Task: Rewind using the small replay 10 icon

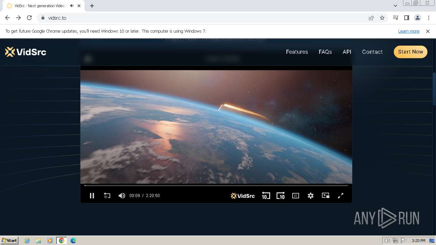Action: (107, 196)
